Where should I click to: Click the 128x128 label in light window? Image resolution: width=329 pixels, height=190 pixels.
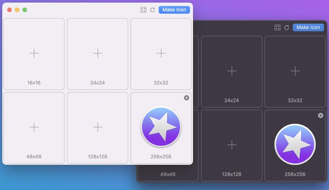[x=98, y=157]
